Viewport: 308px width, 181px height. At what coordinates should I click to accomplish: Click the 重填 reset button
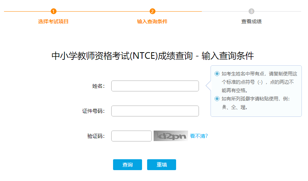pos(162,165)
